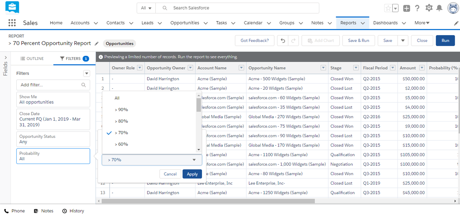Open the > 70% probability combobox

(152, 160)
